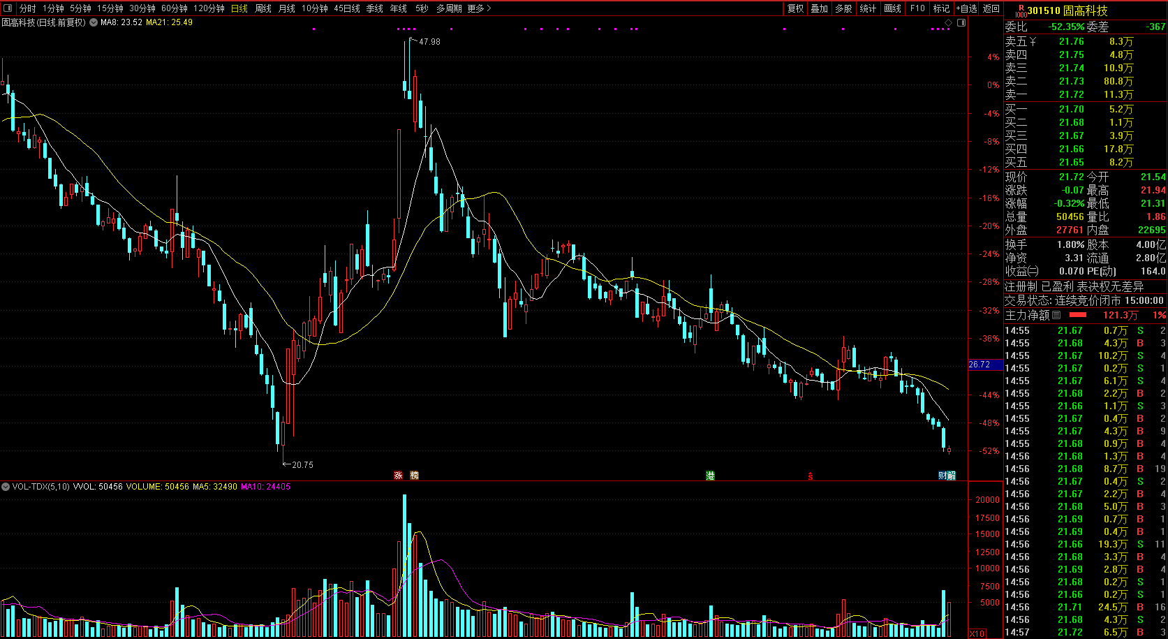Screen dimensions: 1168x639
Task: Click the 20.75 low price label
Action: tap(302, 465)
